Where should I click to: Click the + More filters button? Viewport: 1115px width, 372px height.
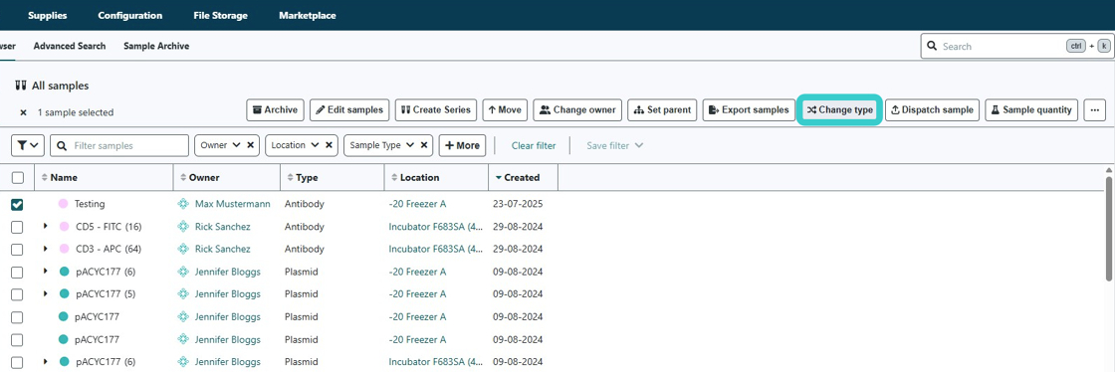click(x=462, y=145)
